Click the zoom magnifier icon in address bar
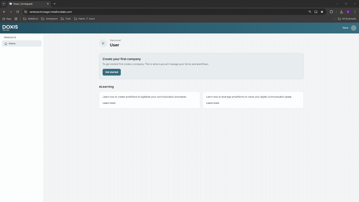 click(x=310, y=12)
